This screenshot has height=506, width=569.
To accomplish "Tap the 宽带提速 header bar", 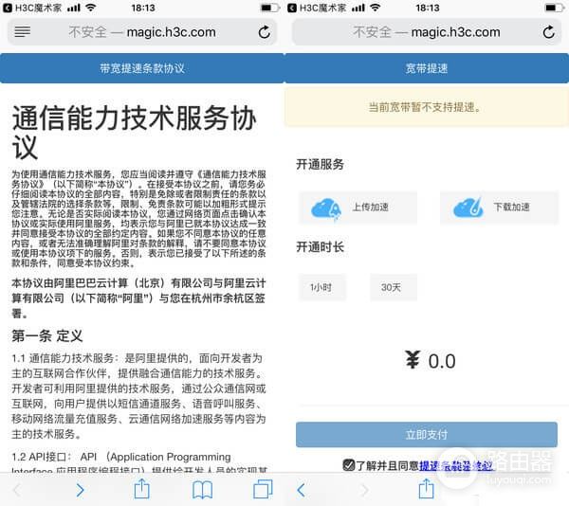I will pos(427,68).
